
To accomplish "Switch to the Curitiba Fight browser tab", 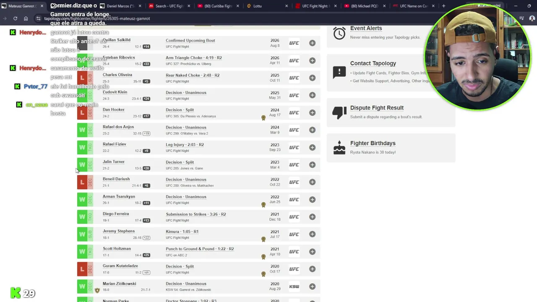I will 218,6.
